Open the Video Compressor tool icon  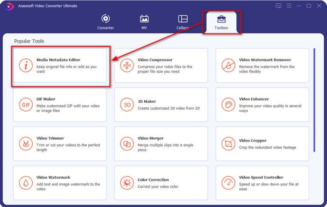click(x=127, y=65)
